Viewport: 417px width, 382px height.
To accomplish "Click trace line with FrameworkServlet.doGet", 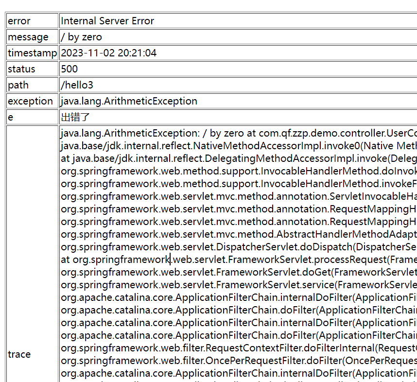I will point(239,272).
